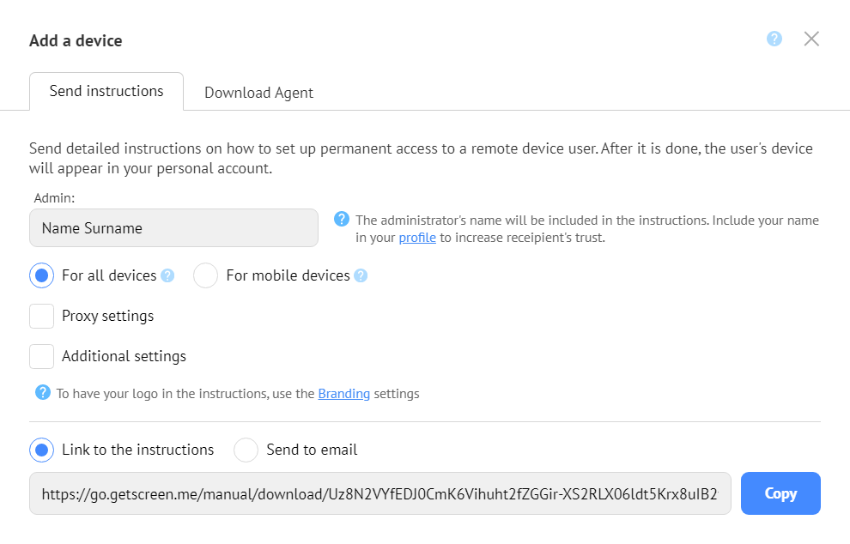Choose the Send to email option
The height and width of the screenshot is (544, 850).
[246, 450]
